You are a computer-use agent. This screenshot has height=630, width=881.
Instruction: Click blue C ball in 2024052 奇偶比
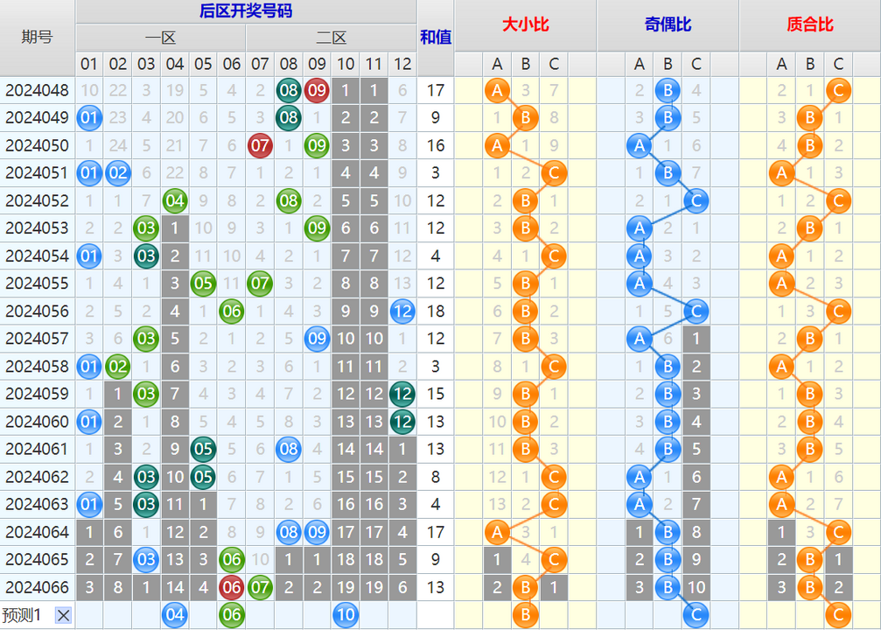(696, 200)
